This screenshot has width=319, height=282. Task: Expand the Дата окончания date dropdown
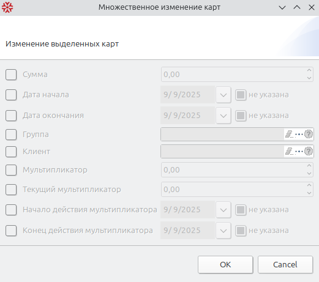pos(223,116)
